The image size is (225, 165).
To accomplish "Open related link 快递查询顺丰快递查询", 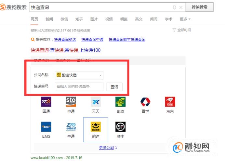I will pos(127,39).
